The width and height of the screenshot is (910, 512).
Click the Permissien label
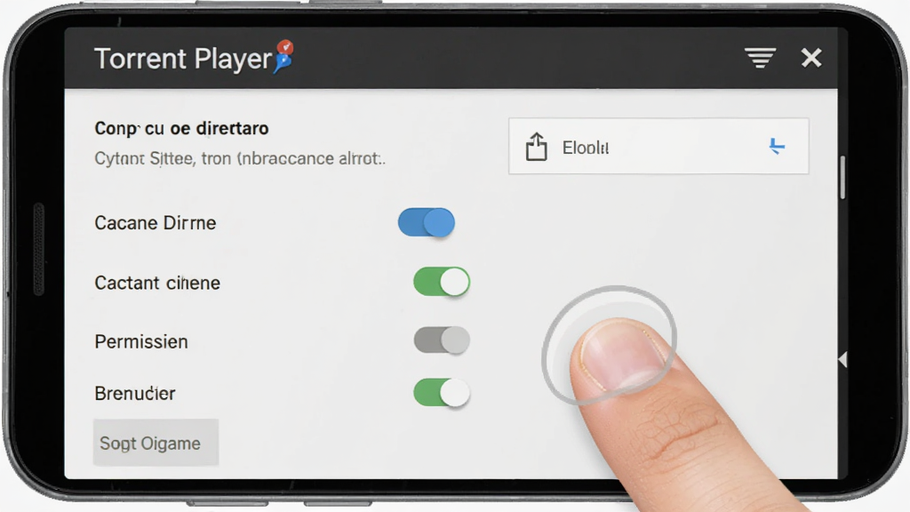coord(141,341)
